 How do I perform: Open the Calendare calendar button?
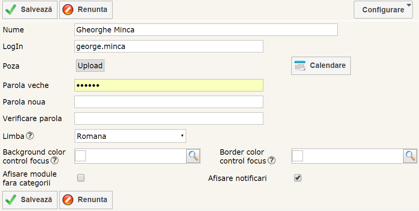(x=321, y=66)
